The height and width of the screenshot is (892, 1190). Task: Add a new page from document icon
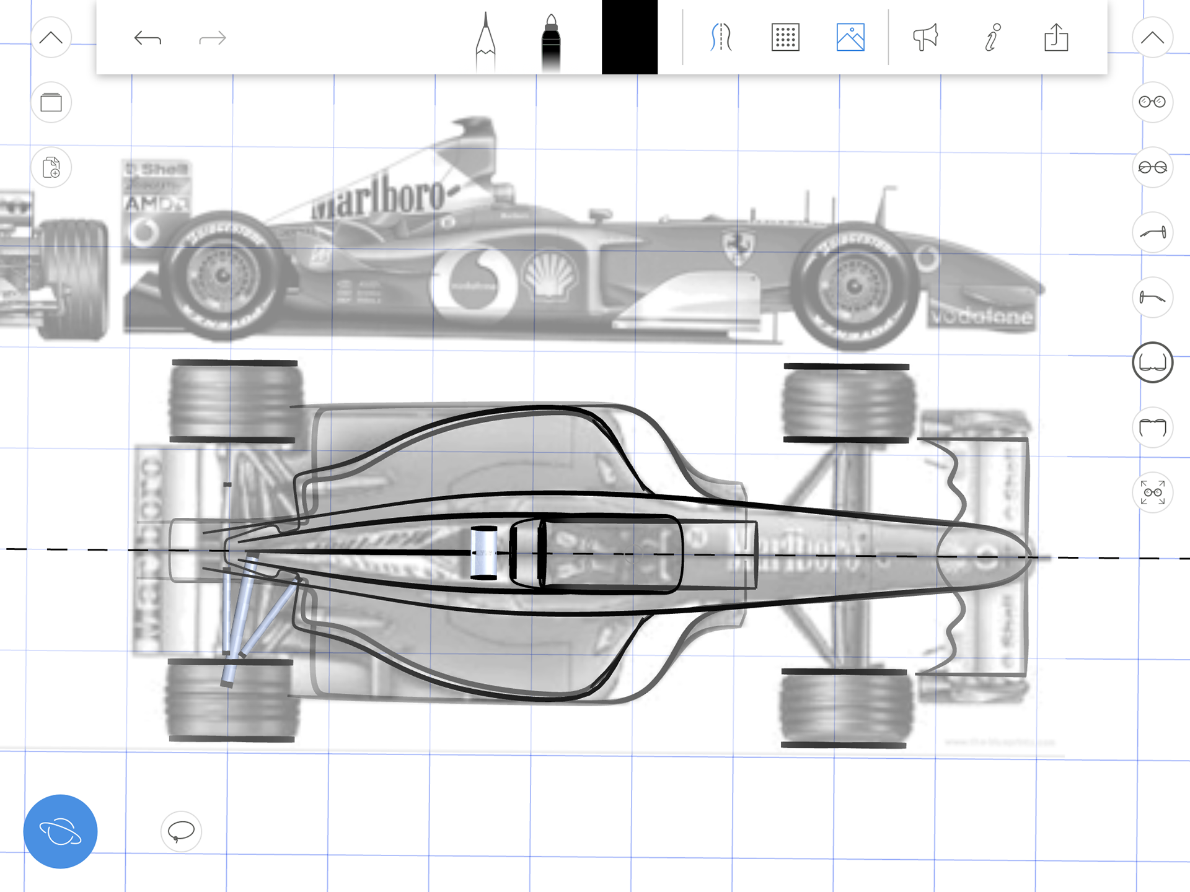tap(51, 167)
